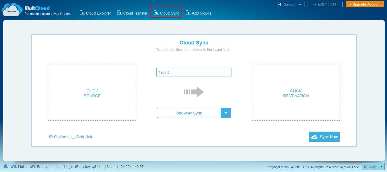Click the 43.8MB/10.0TB traffic usage bar

coord(325,5)
